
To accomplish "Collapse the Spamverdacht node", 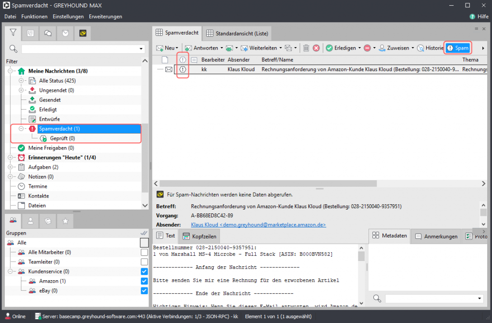I will pyautogui.click(x=21, y=129).
